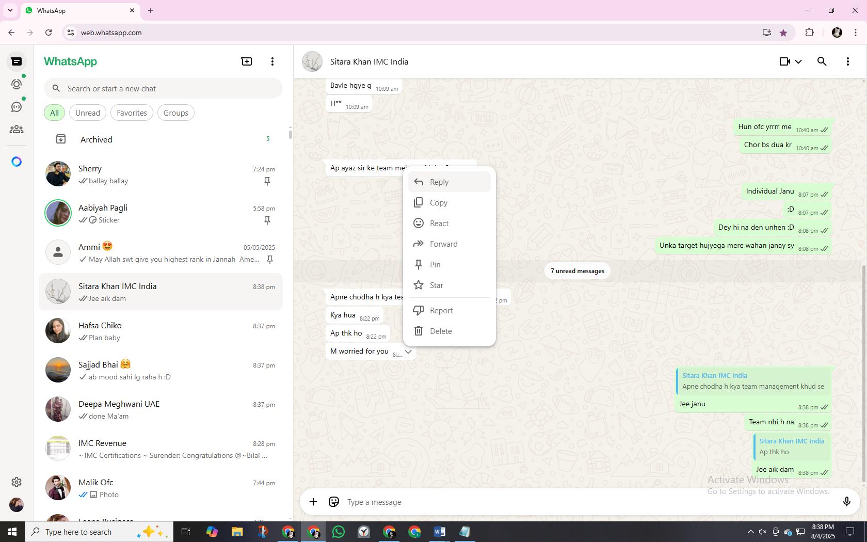Open the Status icon in sidebar

tap(17, 84)
